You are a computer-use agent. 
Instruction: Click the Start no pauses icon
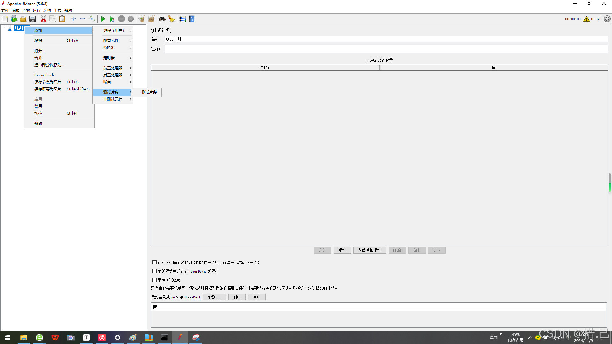112,19
